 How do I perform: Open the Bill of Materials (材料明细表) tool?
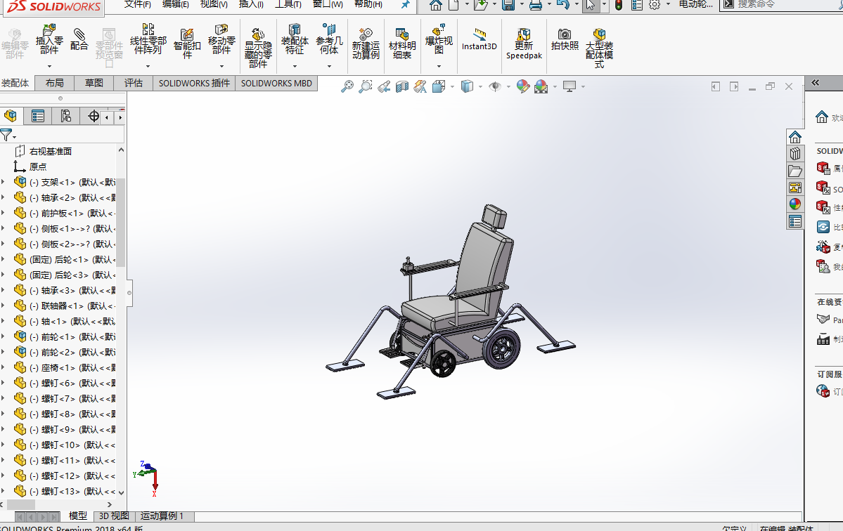(x=402, y=43)
